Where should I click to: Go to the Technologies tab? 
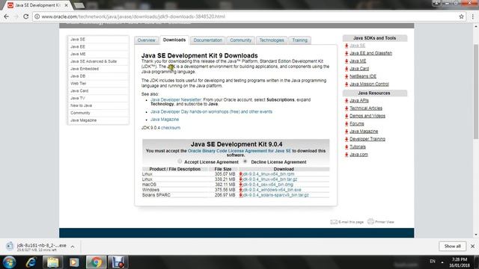point(272,40)
